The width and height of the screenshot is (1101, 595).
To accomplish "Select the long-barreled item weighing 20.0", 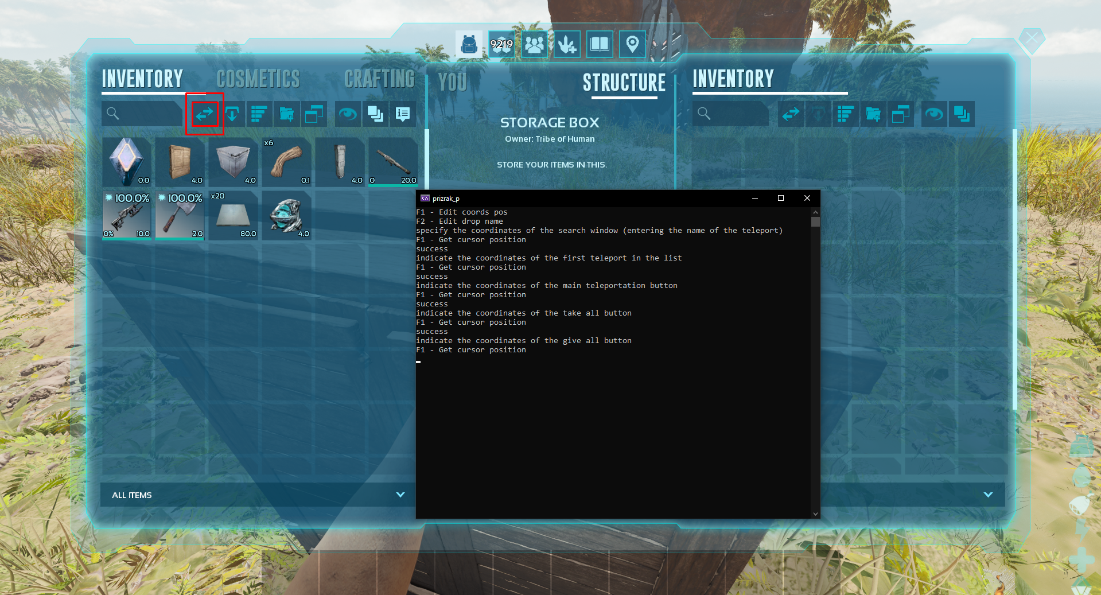I will [394, 162].
